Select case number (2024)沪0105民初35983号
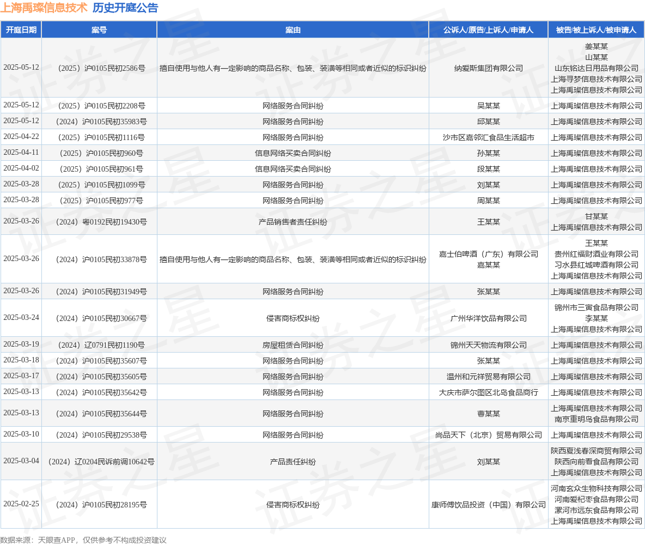Screen dimensions: 645x545 [x=99, y=122]
